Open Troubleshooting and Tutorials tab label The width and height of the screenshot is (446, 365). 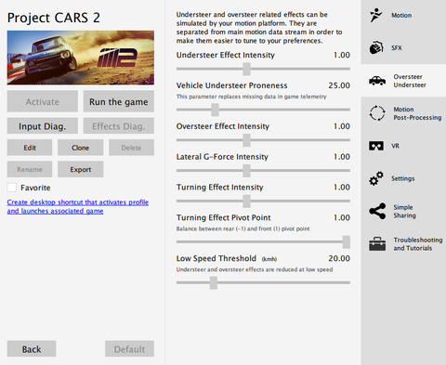(418, 244)
